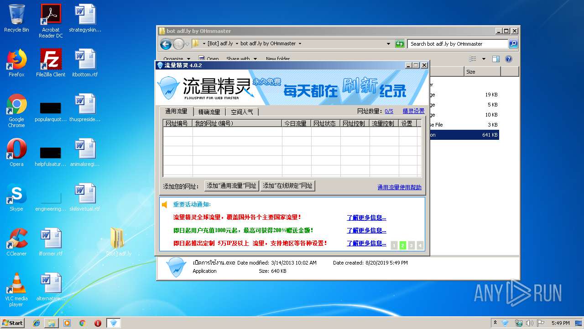Image resolution: width=584 pixels, height=329 pixels.
Task: Open animalsregi document icon
Action: 85,153
